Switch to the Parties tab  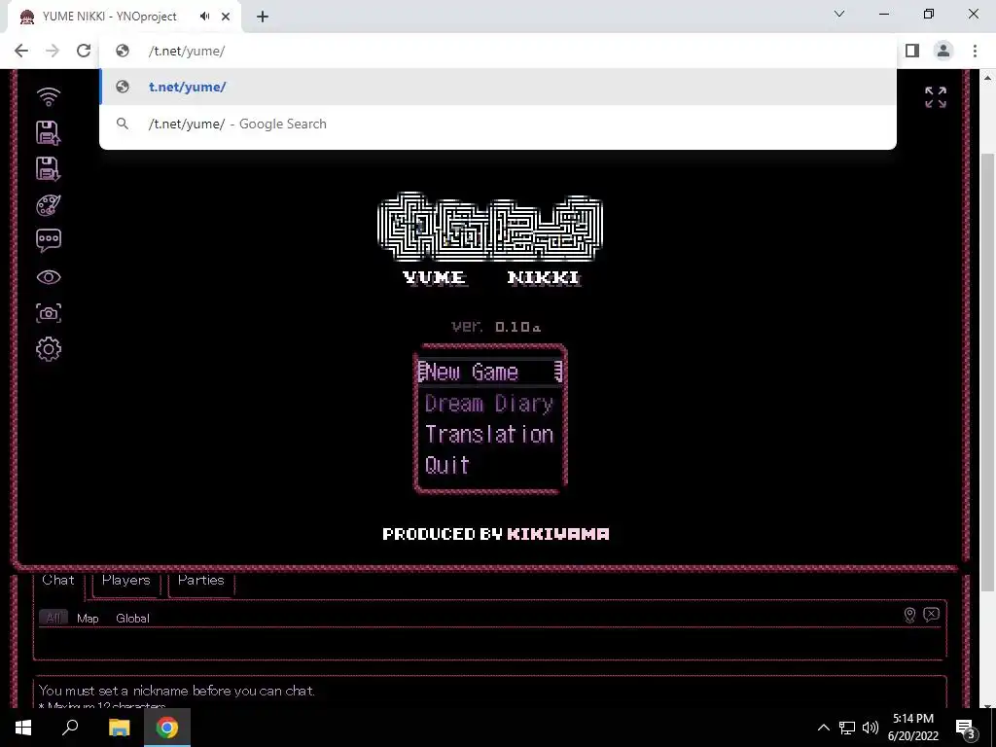click(200, 580)
